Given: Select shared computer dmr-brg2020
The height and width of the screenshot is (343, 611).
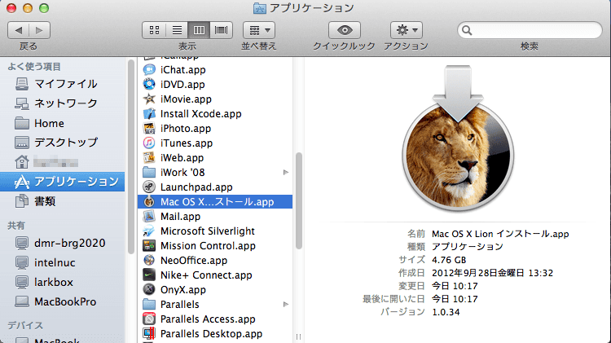Looking at the screenshot, I should (63, 243).
